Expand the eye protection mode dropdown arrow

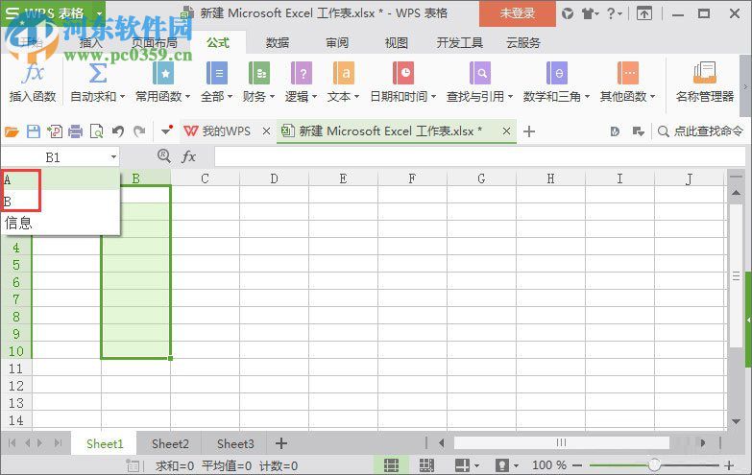coord(516,465)
